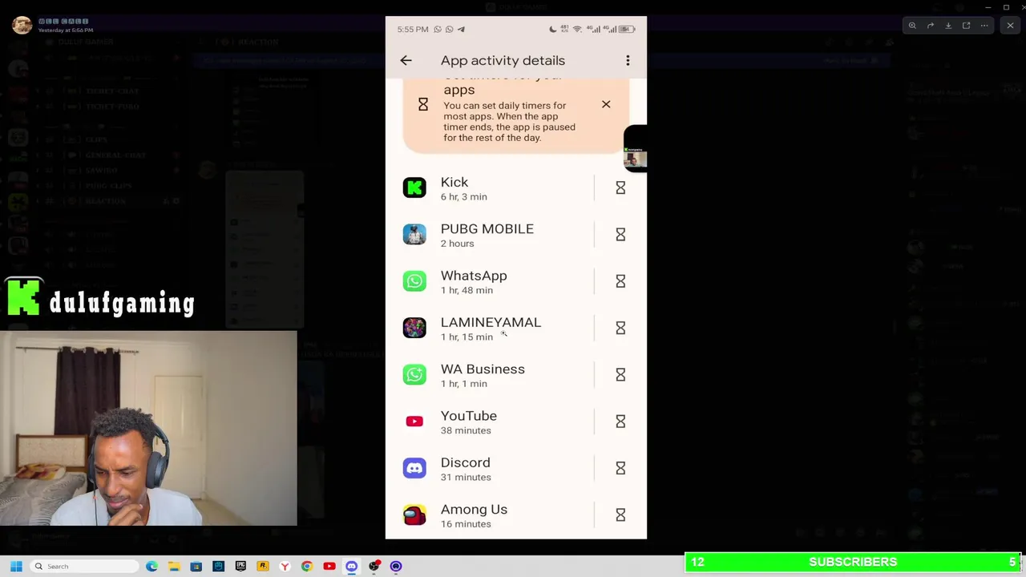This screenshot has height=577, width=1026.
Task: Set a timer for PUBG MOBILE
Action: (x=620, y=234)
